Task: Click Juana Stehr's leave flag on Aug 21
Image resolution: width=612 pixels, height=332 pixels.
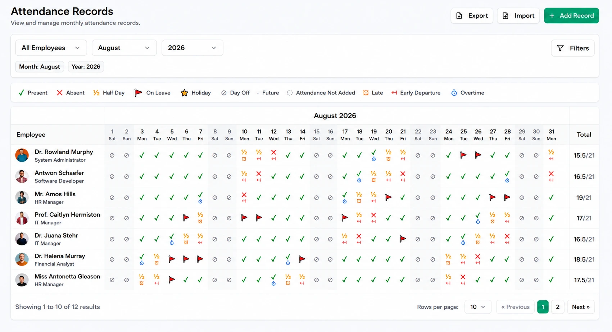Action: [403, 239]
